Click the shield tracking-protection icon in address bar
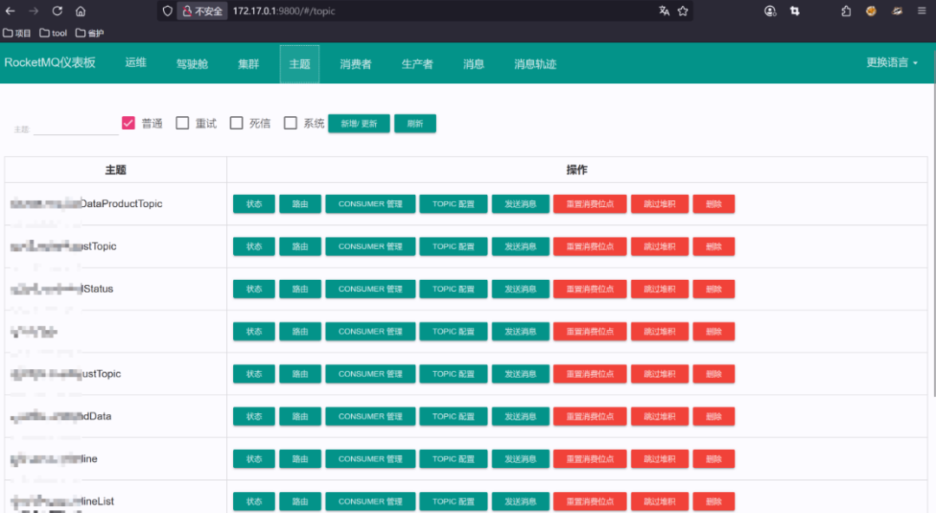Screen dimensions: 936x513 pos(168,11)
